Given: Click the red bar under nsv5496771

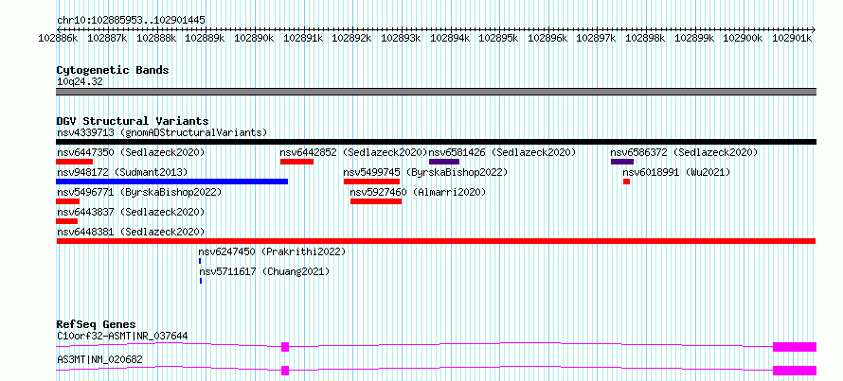Looking at the screenshot, I should [68, 201].
